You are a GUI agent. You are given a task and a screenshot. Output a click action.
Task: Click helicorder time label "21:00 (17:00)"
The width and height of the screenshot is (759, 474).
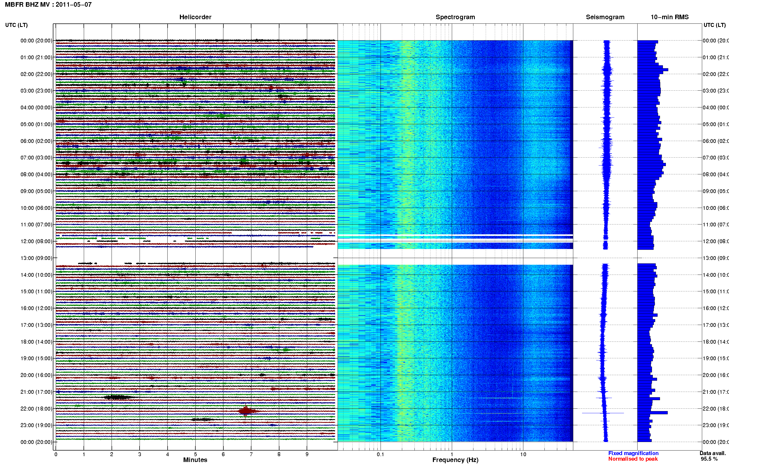point(36,392)
